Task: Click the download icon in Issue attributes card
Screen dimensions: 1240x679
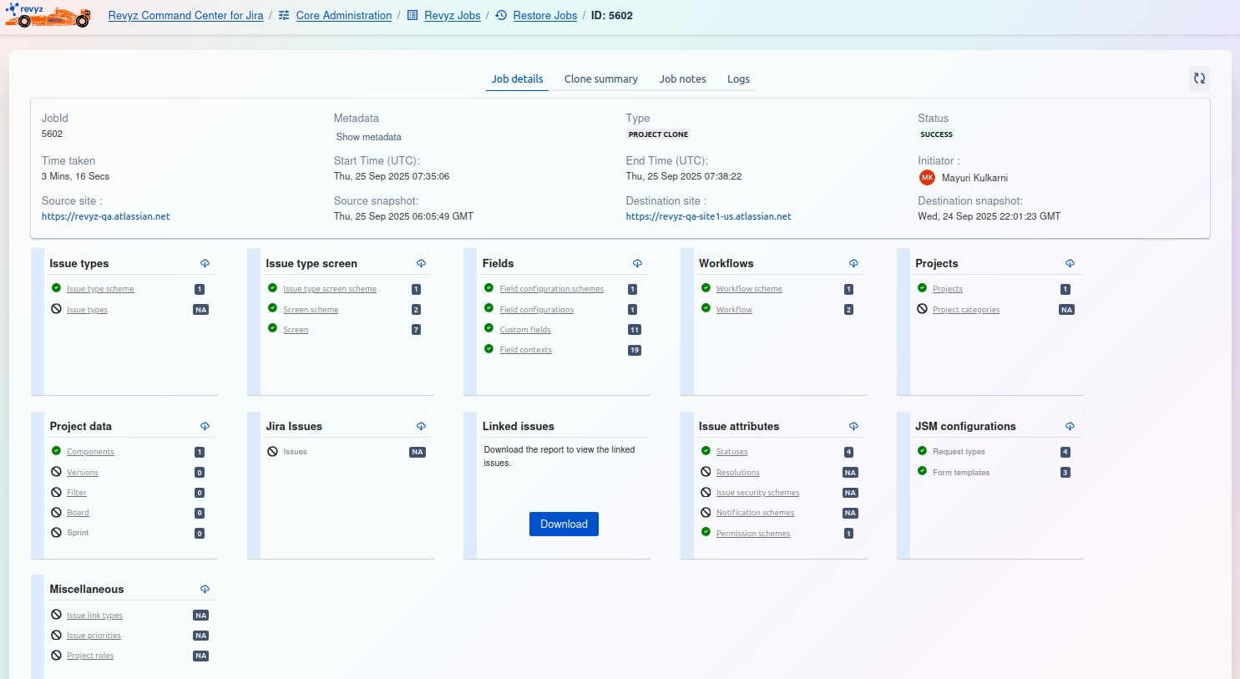Action: coord(853,426)
